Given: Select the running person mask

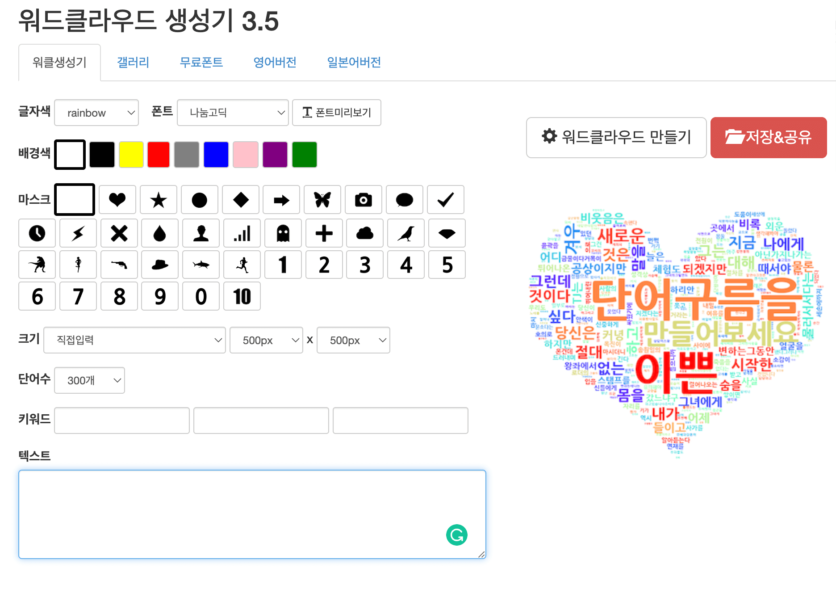Looking at the screenshot, I should pos(242,265).
